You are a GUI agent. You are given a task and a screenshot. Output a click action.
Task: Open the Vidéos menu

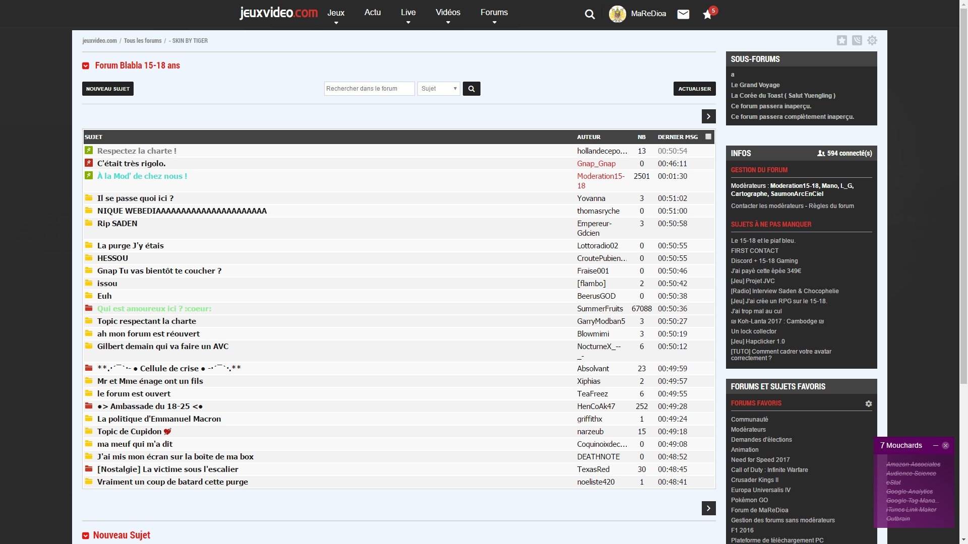coord(448,14)
